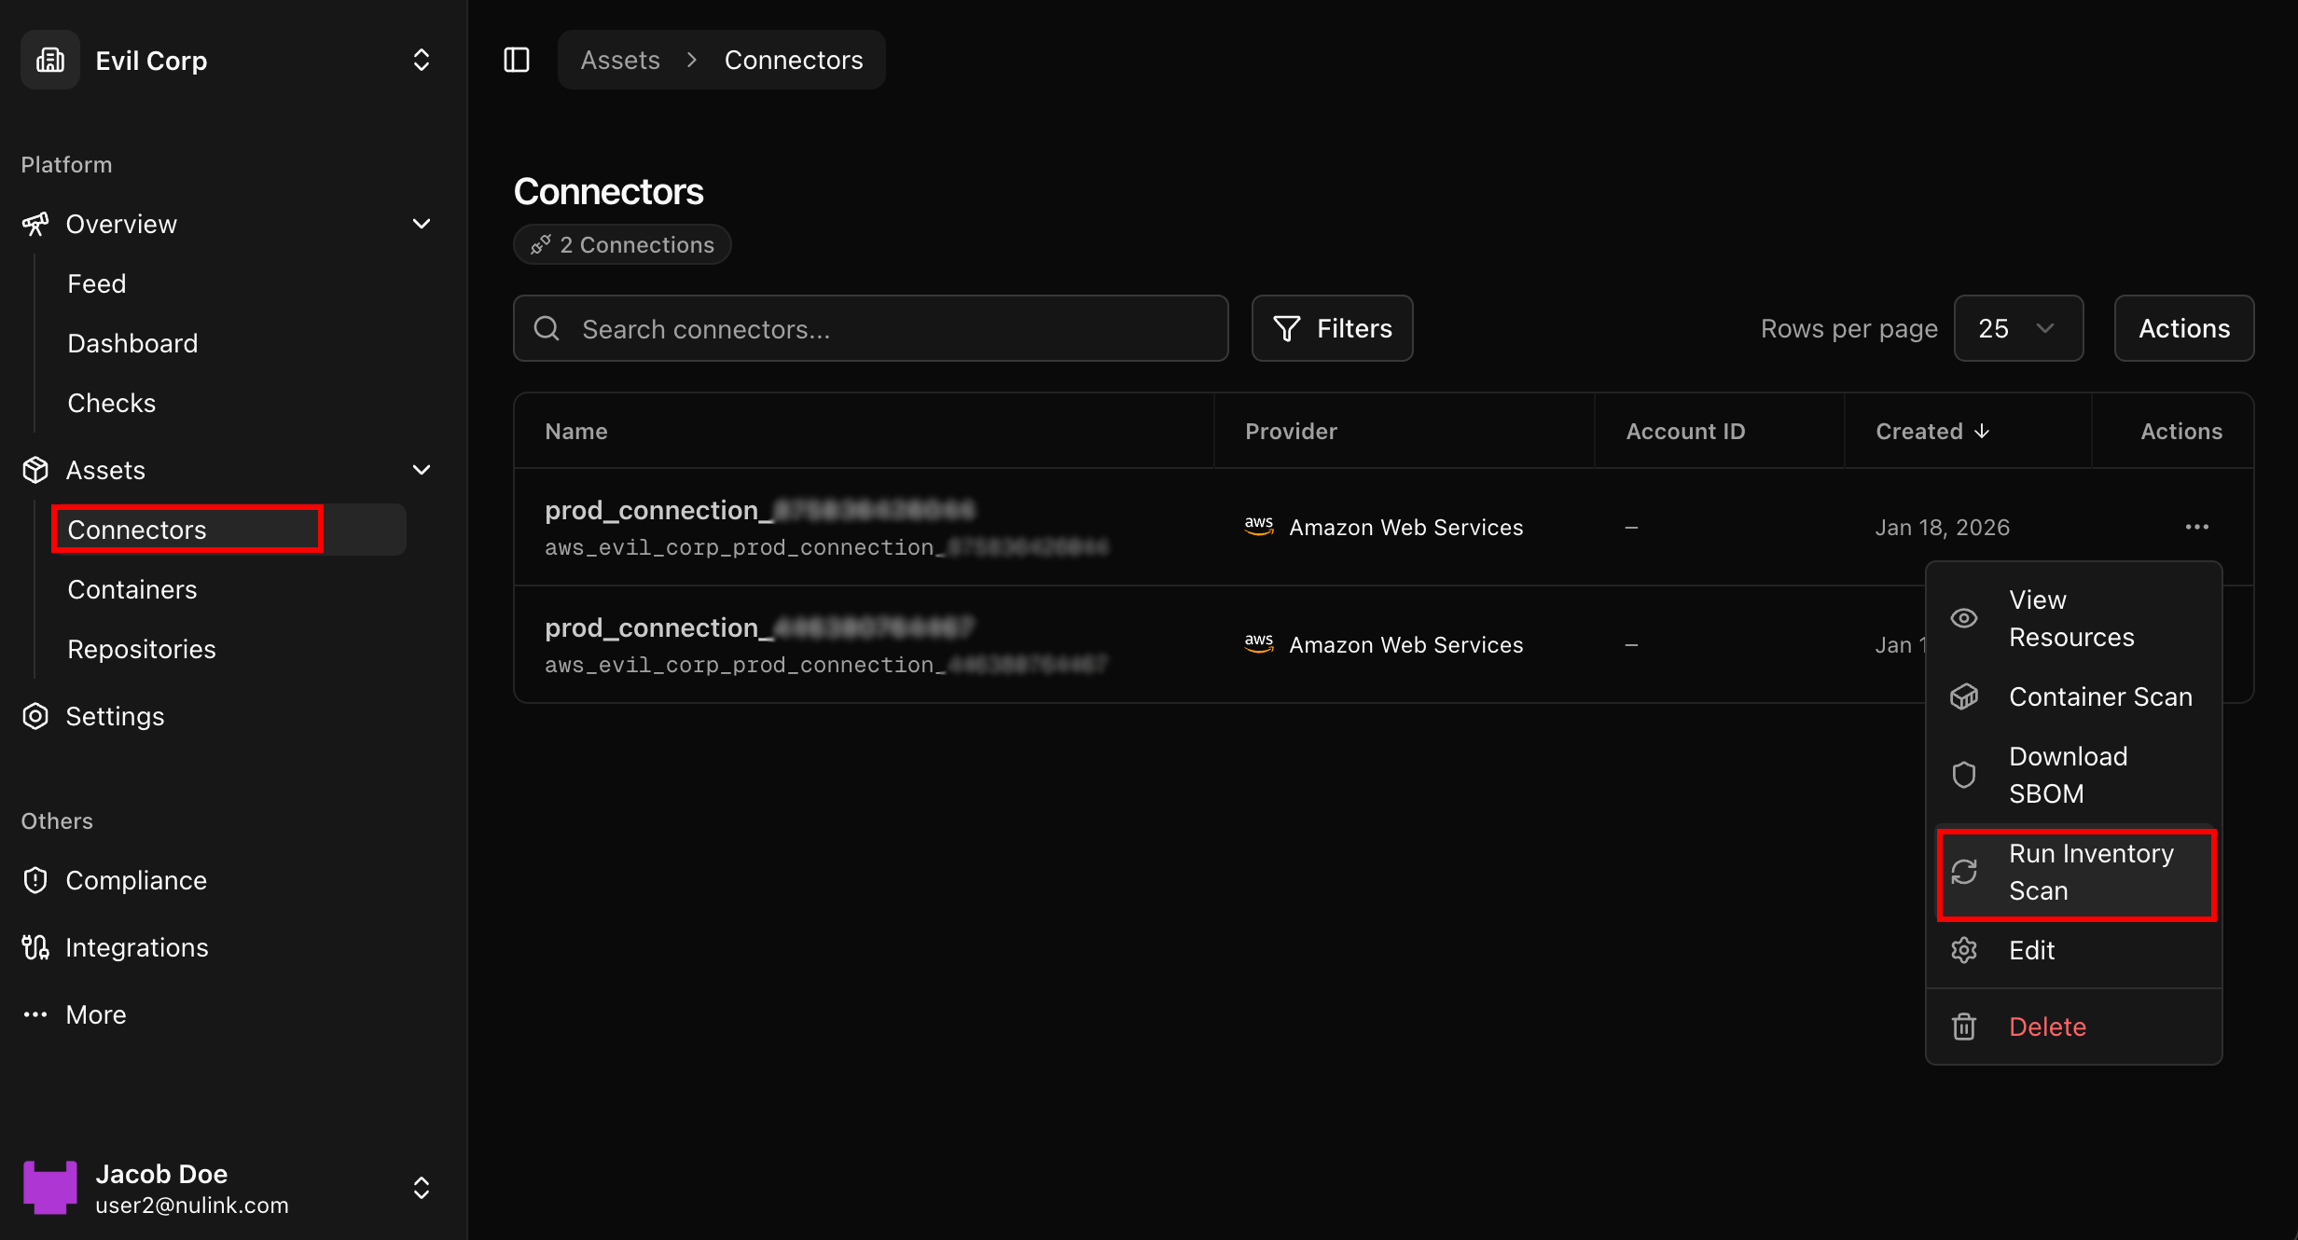Open the Evil Corp organization switcher
The image size is (2298, 1240).
(422, 61)
